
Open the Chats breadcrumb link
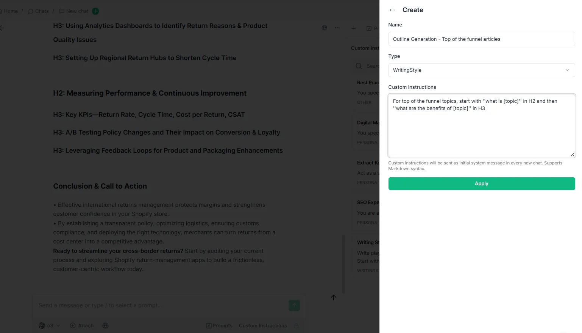pos(39,11)
